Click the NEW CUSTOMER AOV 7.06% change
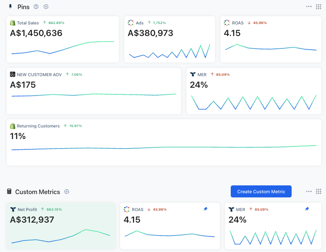 pos(74,74)
